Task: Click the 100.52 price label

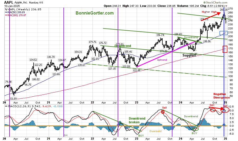Action: (36, 79)
